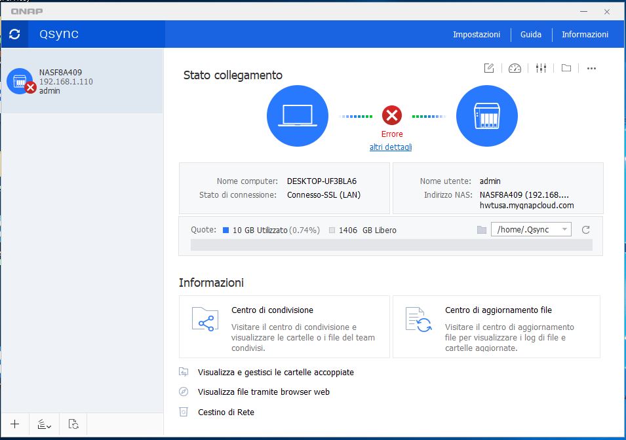Expand the sort list dropdown at bottom left
Image resolution: width=626 pixels, height=440 pixels.
click(45, 424)
